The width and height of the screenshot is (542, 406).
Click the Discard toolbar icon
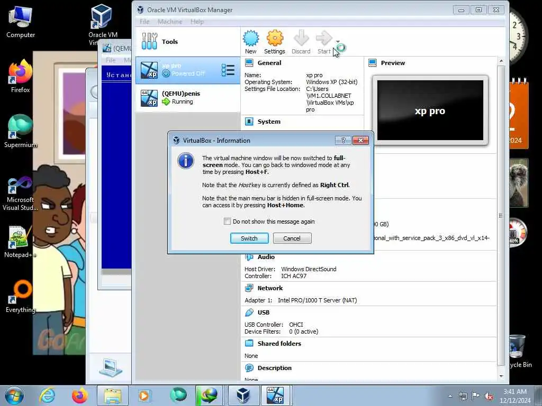301,42
